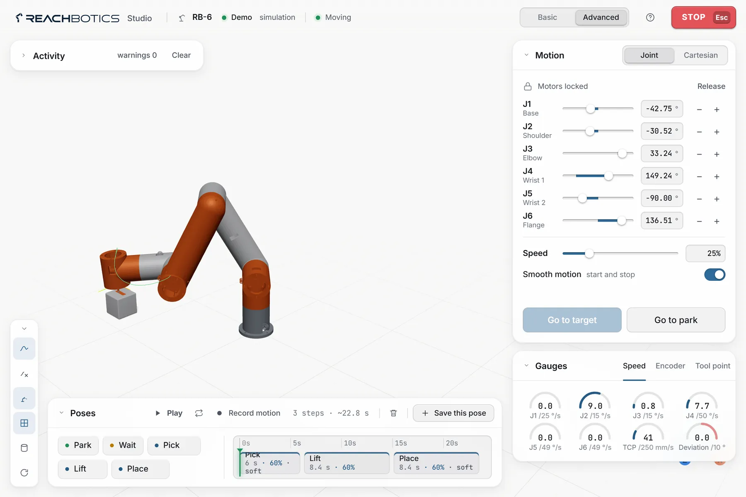Open help via the question mark icon

(x=650, y=17)
